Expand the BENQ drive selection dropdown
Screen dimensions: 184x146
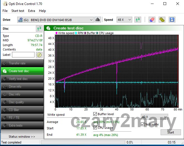click(x=91, y=20)
